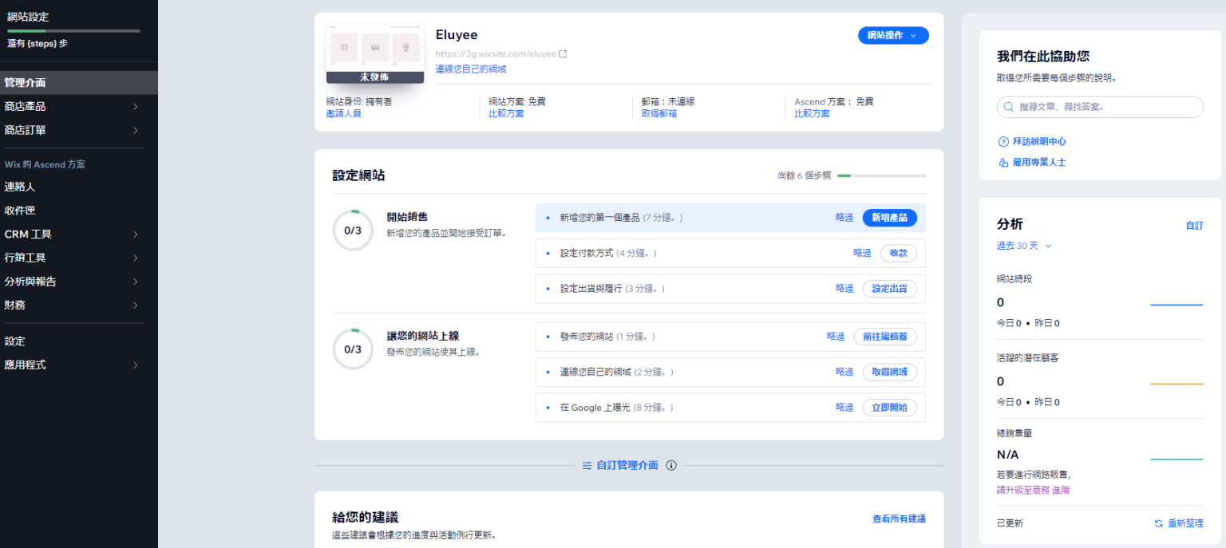Open the 雇用專業人士 link
Viewport: 1226px width, 548px height.
(x=1039, y=163)
